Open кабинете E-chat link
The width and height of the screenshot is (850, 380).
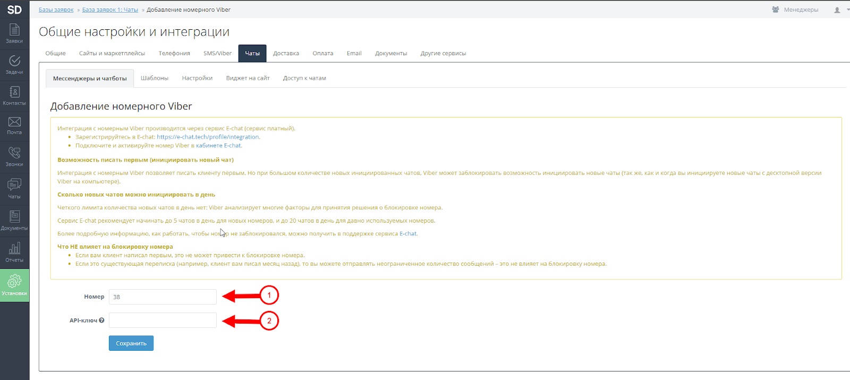218,145
